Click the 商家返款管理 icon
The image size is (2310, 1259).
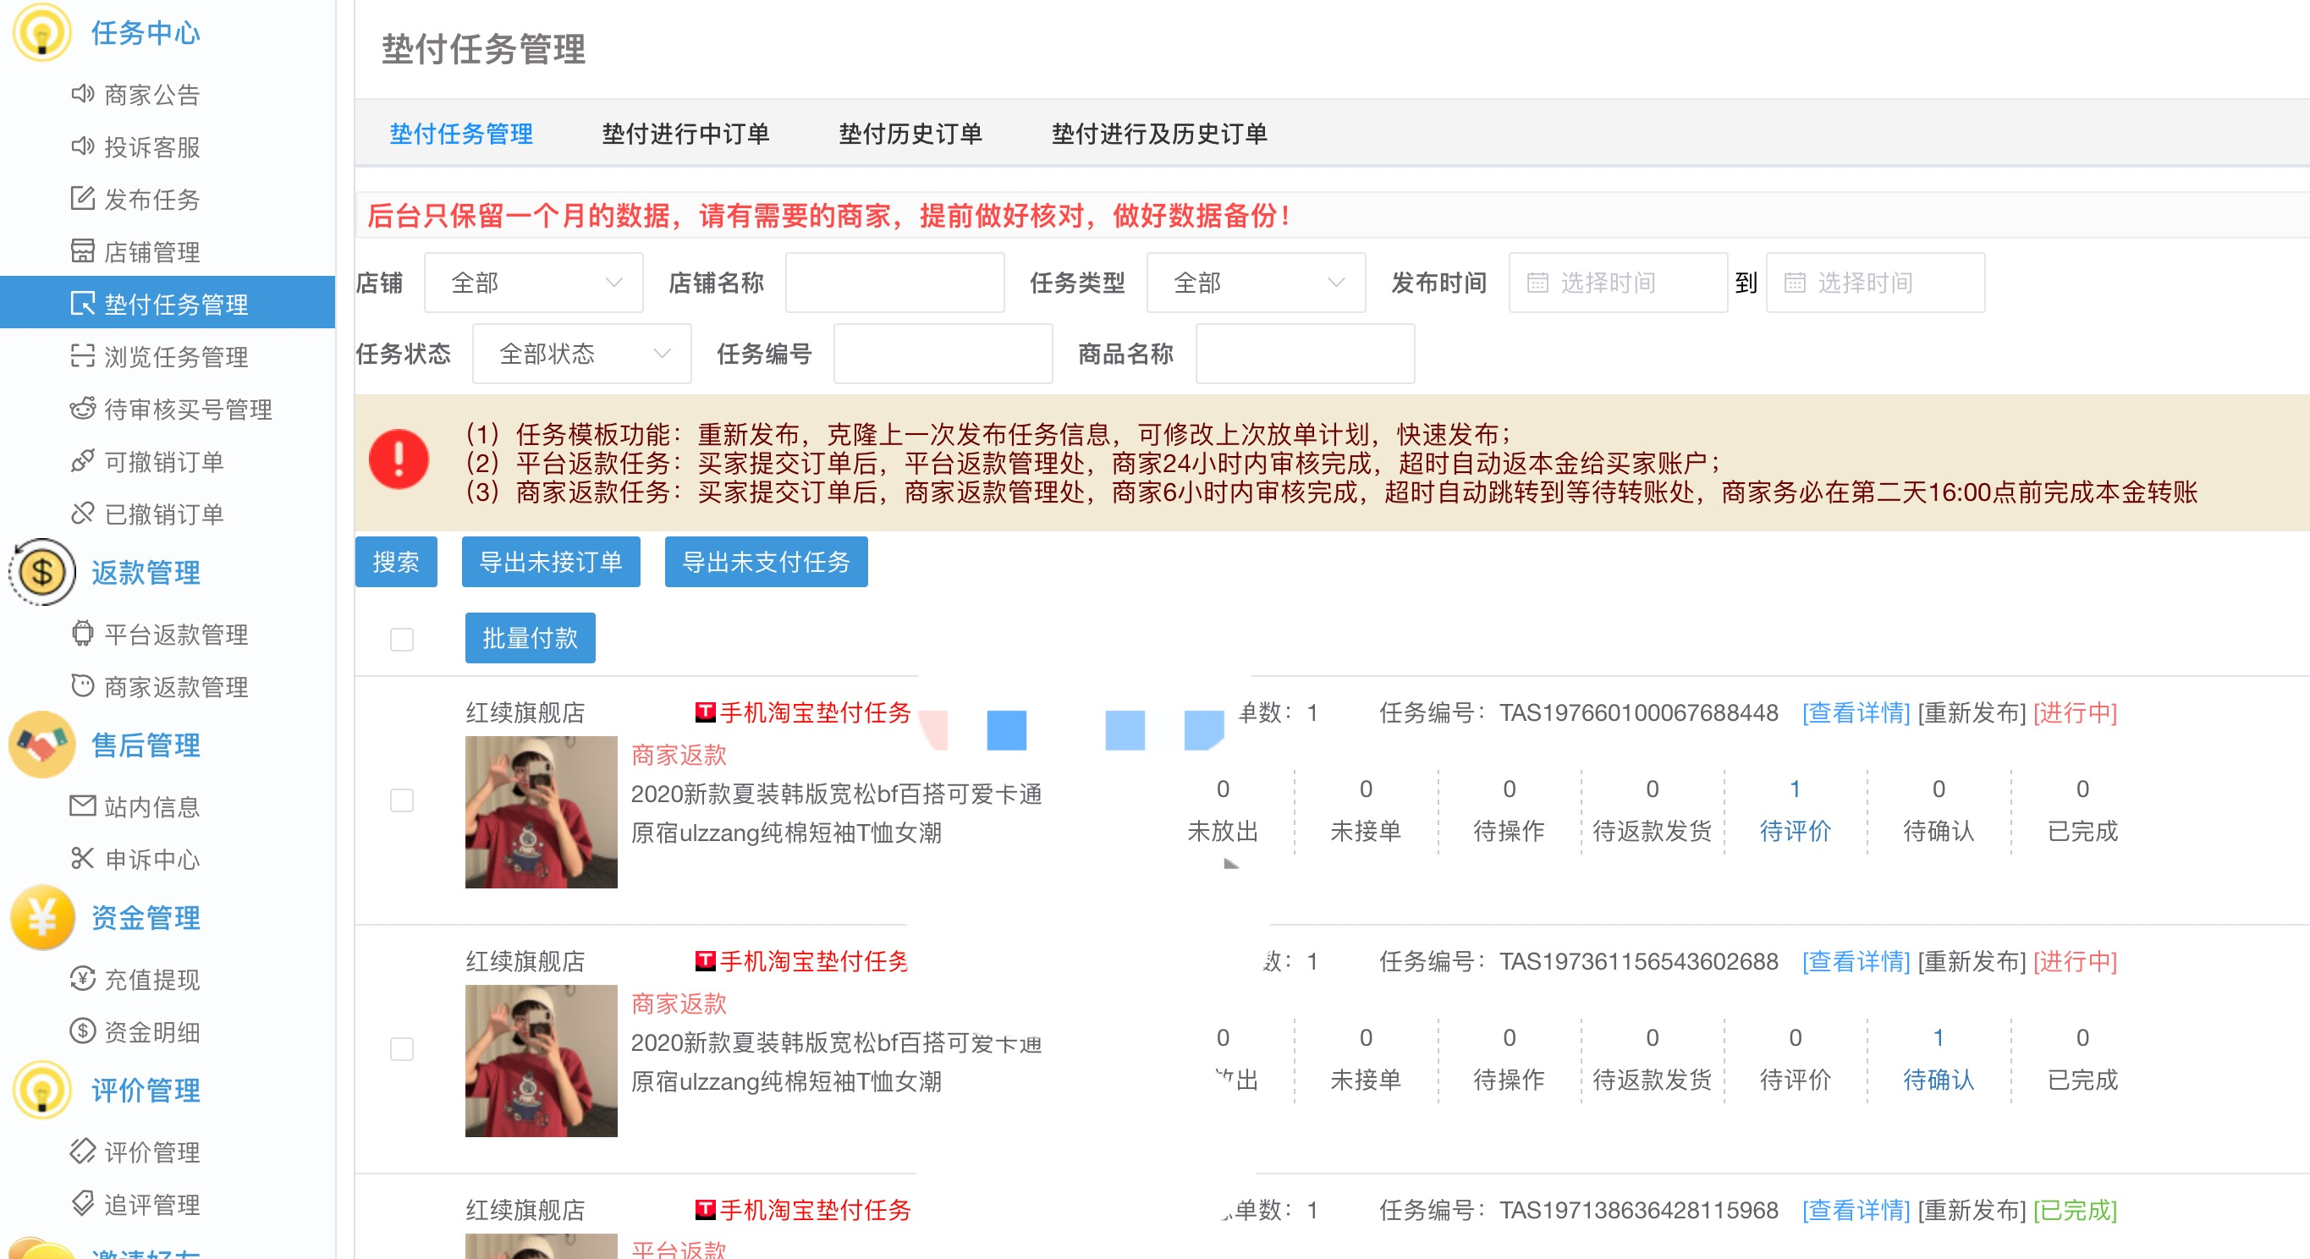(83, 686)
